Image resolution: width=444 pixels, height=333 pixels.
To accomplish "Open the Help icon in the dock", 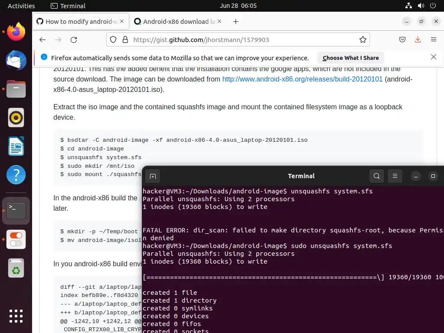I will (16, 175).
